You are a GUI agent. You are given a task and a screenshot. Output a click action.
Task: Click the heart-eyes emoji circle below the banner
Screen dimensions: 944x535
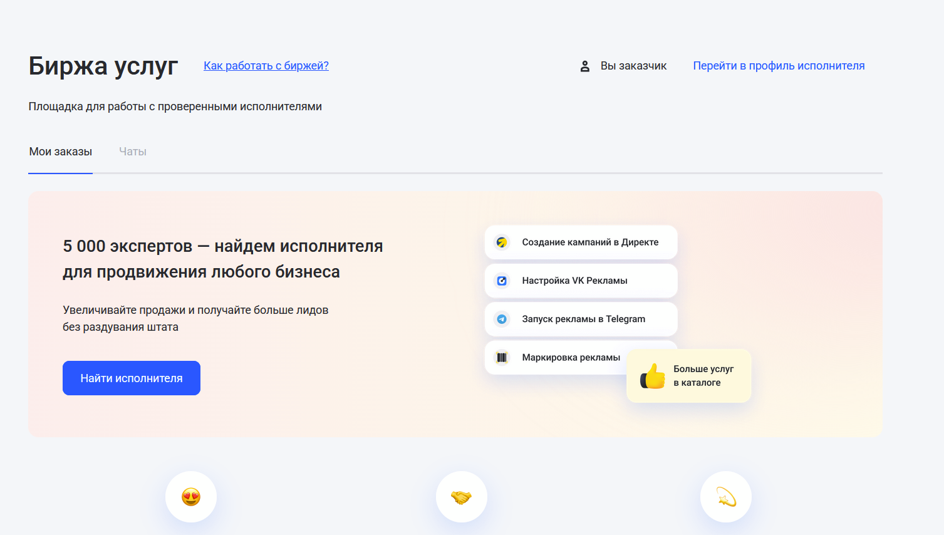click(x=190, y=496)
